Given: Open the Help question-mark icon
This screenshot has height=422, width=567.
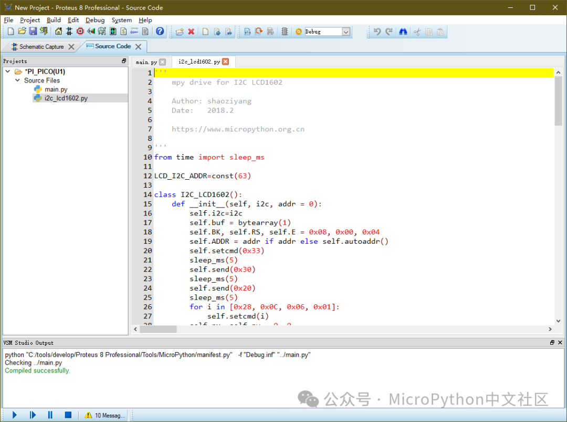Looking at the screenshot, I should pos(160,32).
